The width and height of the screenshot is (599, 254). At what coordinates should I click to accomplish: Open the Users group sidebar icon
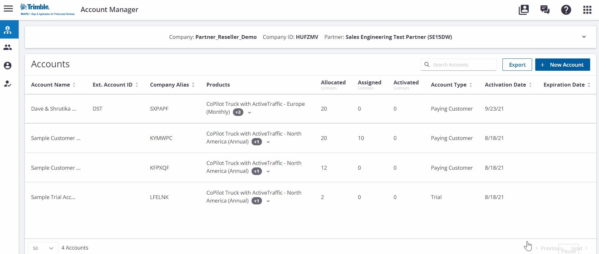click(x=8, y=47)
